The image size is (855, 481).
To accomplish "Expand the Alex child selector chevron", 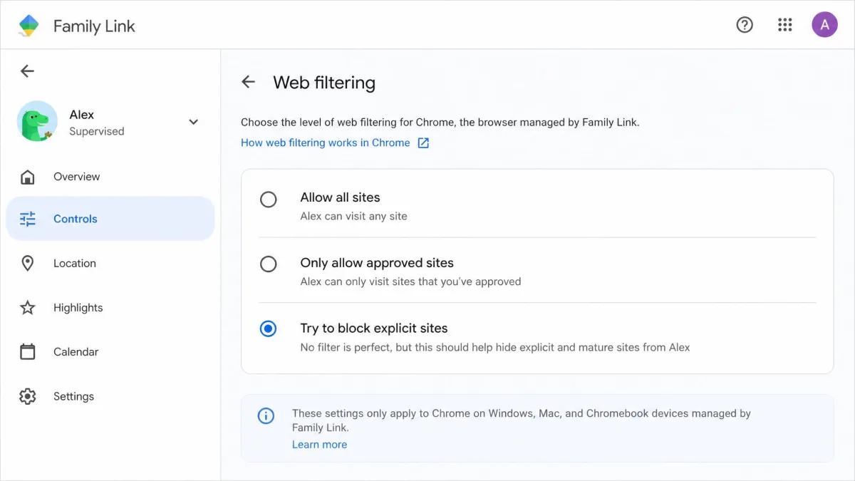I will pyautogui.click(x=193, y=122).
